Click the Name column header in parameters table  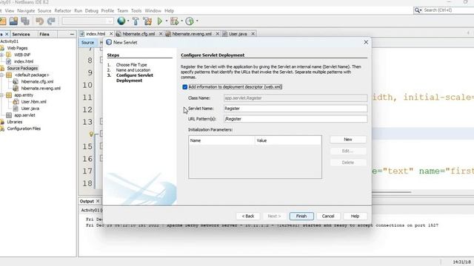point(222,140)
